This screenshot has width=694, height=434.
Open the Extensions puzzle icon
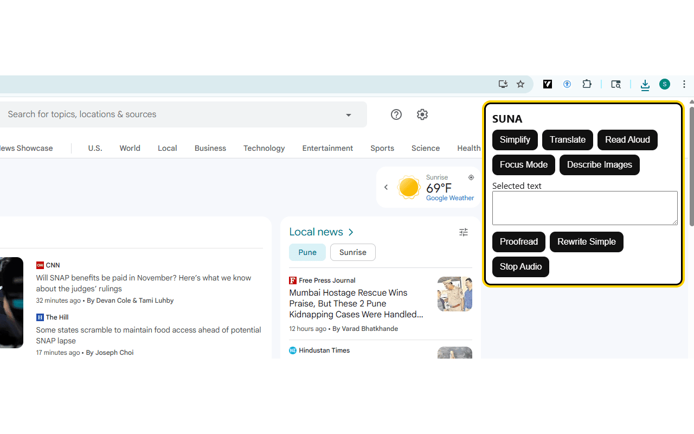[587, 84]
